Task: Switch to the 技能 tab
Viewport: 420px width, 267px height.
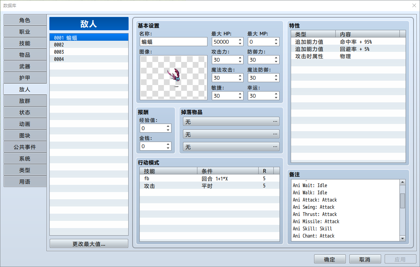Action: pyautogui.click(x=25, y=43)
